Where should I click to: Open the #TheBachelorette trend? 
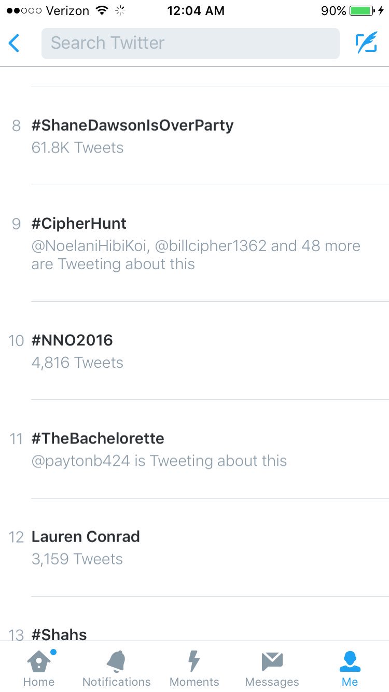pos(98,438)
